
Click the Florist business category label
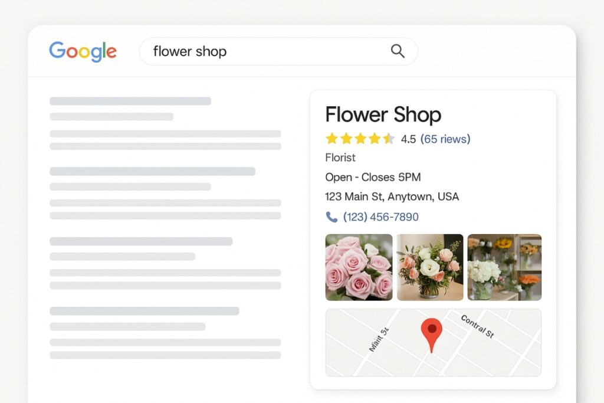pyautogui.click(x=340, y=158)
